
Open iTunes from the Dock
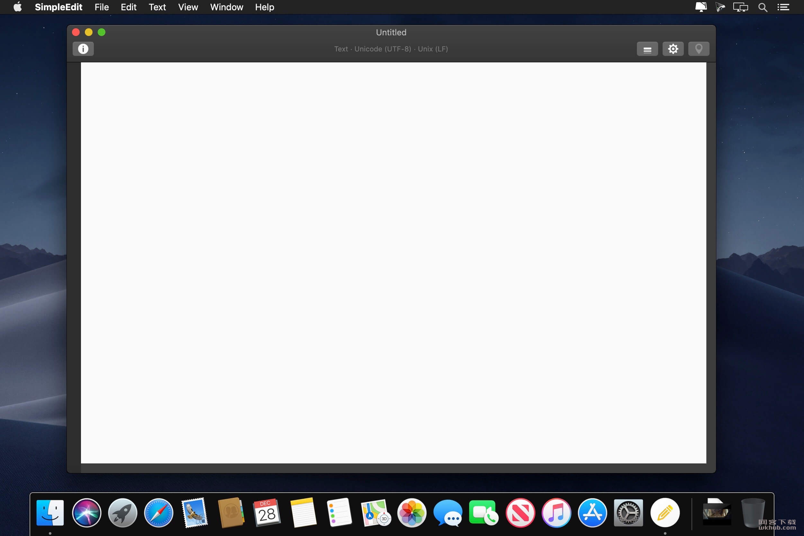pyautogui.click(x=556, y=513)
